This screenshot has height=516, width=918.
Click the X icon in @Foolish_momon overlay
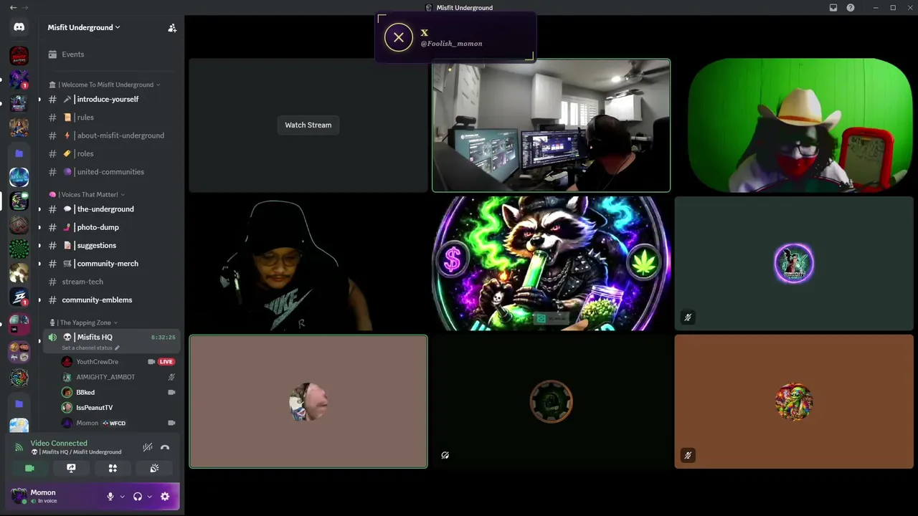click(399, 37)
